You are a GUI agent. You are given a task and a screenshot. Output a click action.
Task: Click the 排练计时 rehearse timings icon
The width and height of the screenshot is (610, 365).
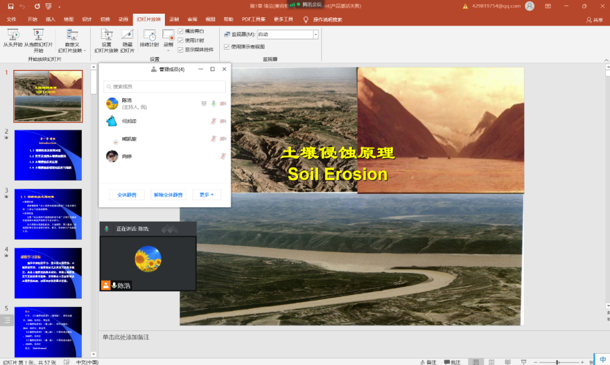point(149,35)
